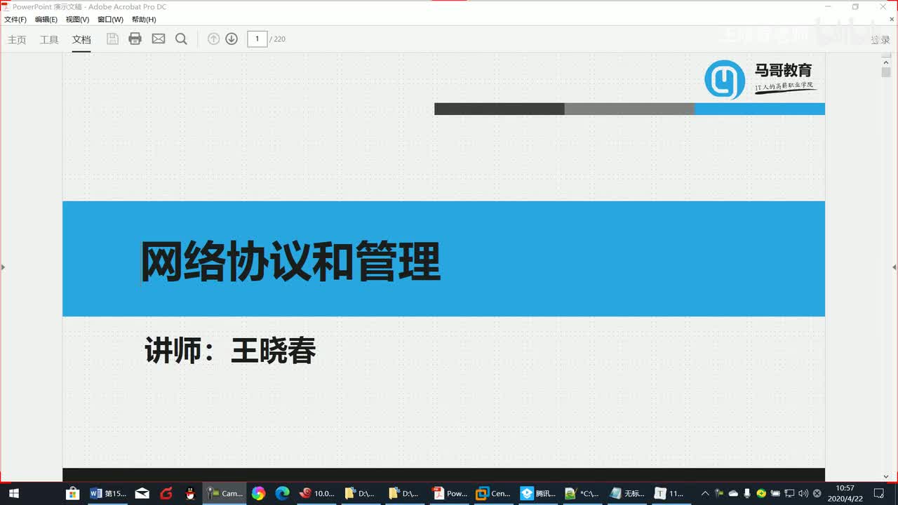Print the document with printer icon
Viewport: 898px width, 505px height.
[x=135, y=39]
